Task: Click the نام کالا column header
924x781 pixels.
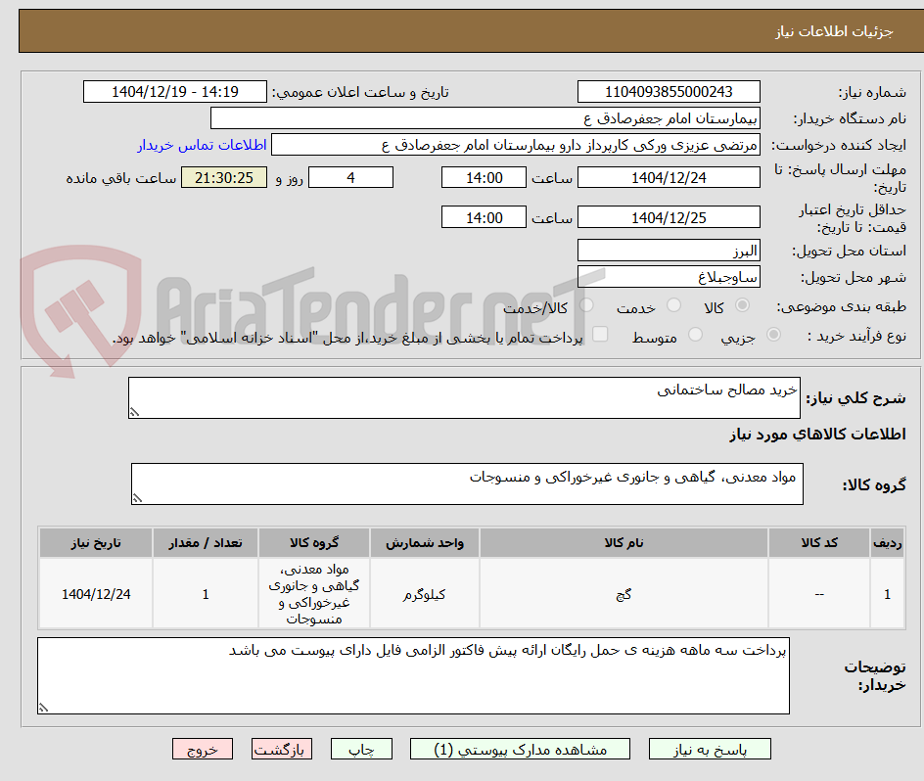Action: tap(624, 543)
